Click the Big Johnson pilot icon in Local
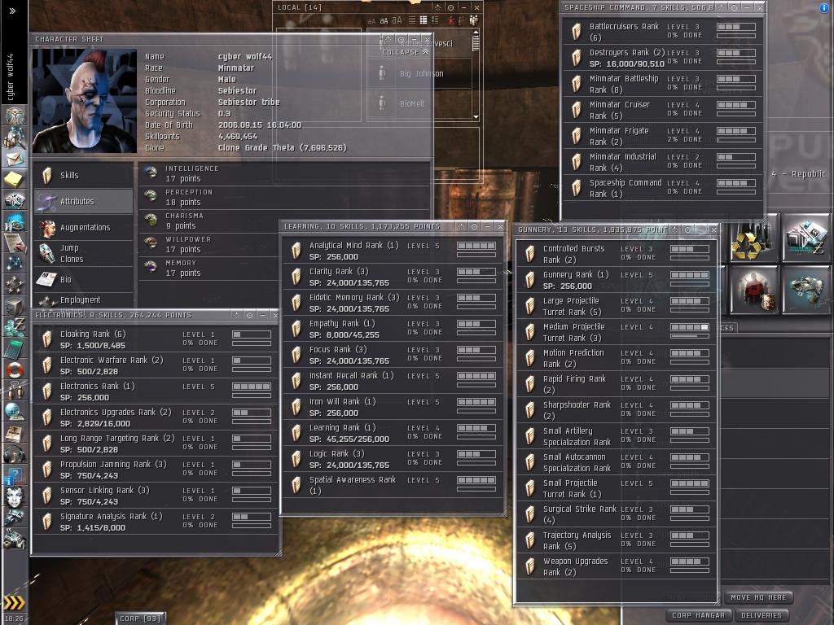This screenshot has height=625, width=834. coord(381,73)
